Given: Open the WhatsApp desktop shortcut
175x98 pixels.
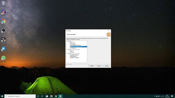Looking at the screenshot, I should 3,59.
